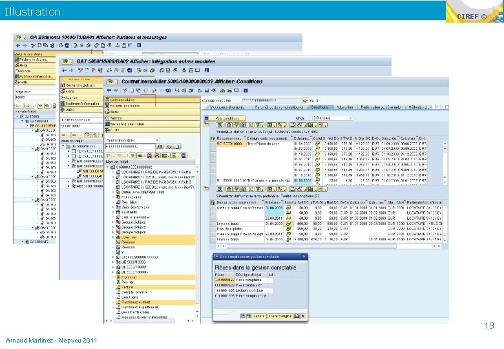The height and width of the screenshot is (349, 504).
Task: Click the search icon beside contract number field
Action: (160, 147)
